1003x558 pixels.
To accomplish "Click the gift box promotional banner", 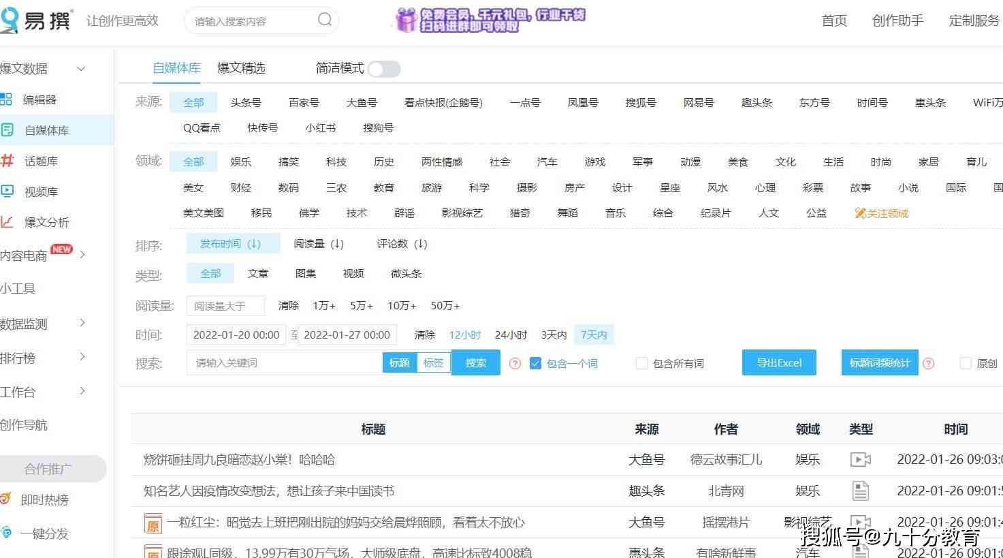I will tap(490, 20).
